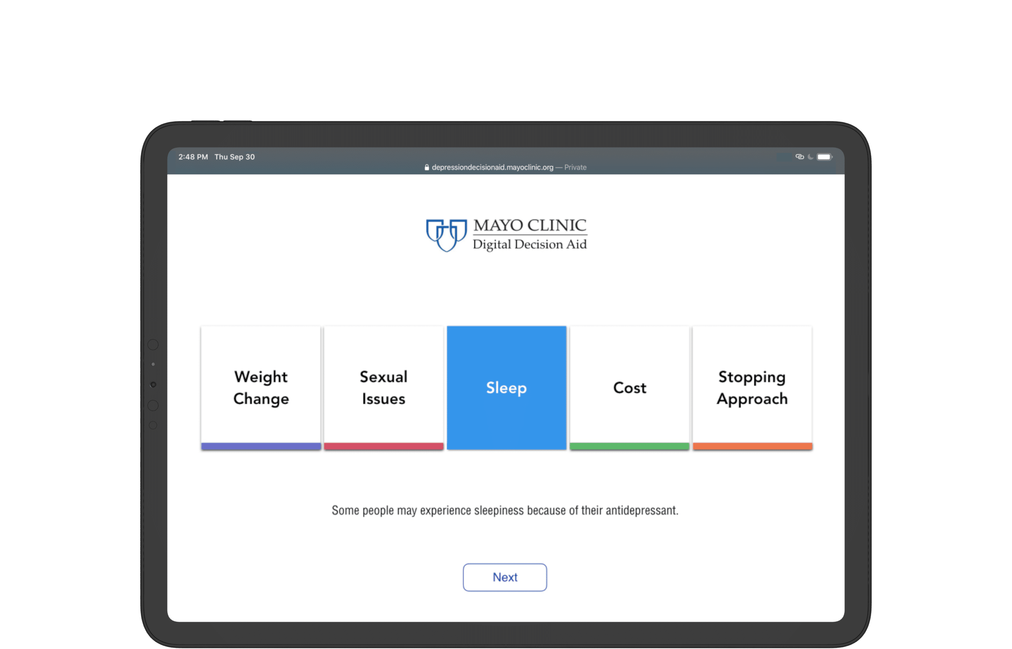This screenshot has height=649, width=1012.
Task: Select the Cost card
Action: pos(629,388)
